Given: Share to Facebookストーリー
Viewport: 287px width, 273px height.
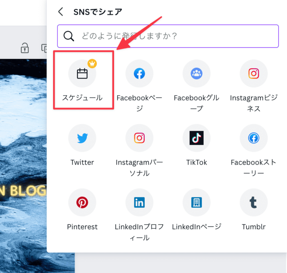Looking at the screenshot, I should point(254,138).
